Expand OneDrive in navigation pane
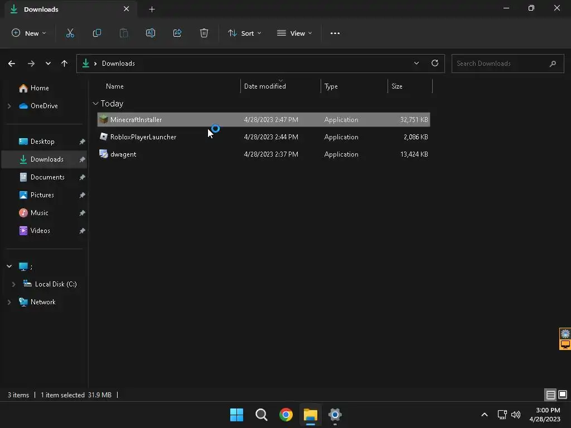Screen dimensions: 571x428 [x=9, y=106]
